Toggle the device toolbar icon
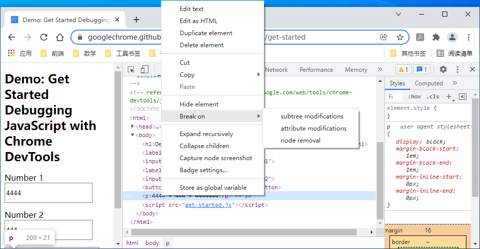The height and width of the screenshot is (249, 480). (x=144, y=70)
